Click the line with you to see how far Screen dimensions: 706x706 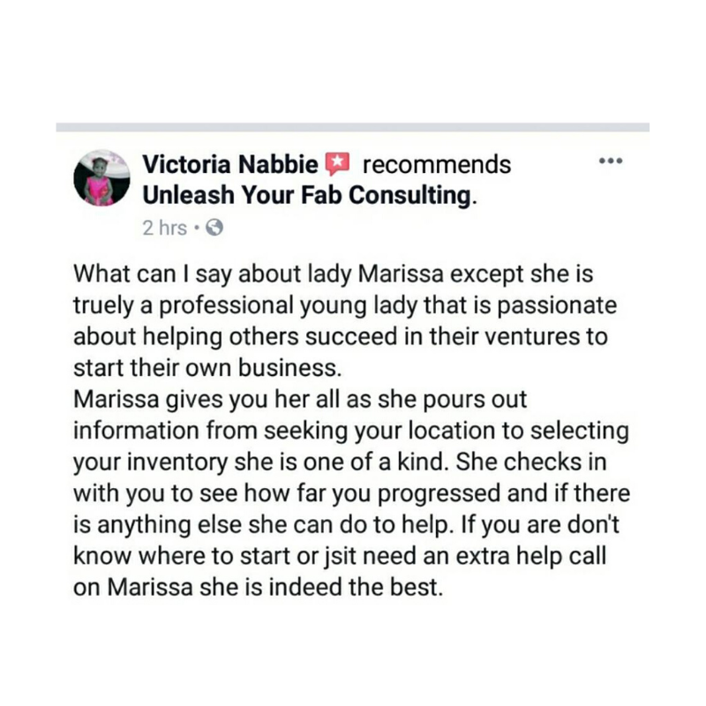[351, 493]
